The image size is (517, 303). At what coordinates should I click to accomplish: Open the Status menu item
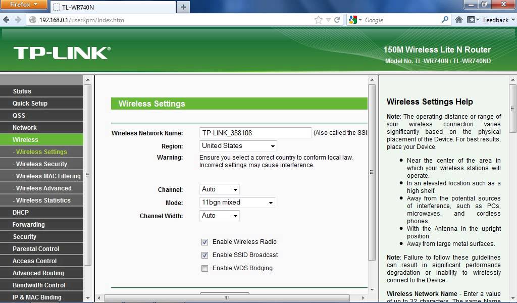41,91
